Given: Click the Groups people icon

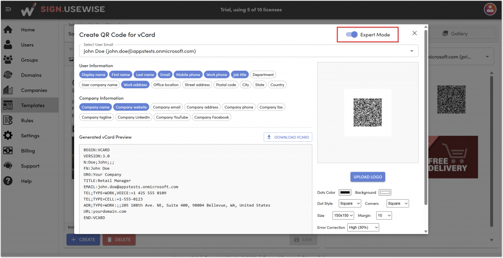Looking at the screenshot, I should pyautogui.click(x=8, y=60).
